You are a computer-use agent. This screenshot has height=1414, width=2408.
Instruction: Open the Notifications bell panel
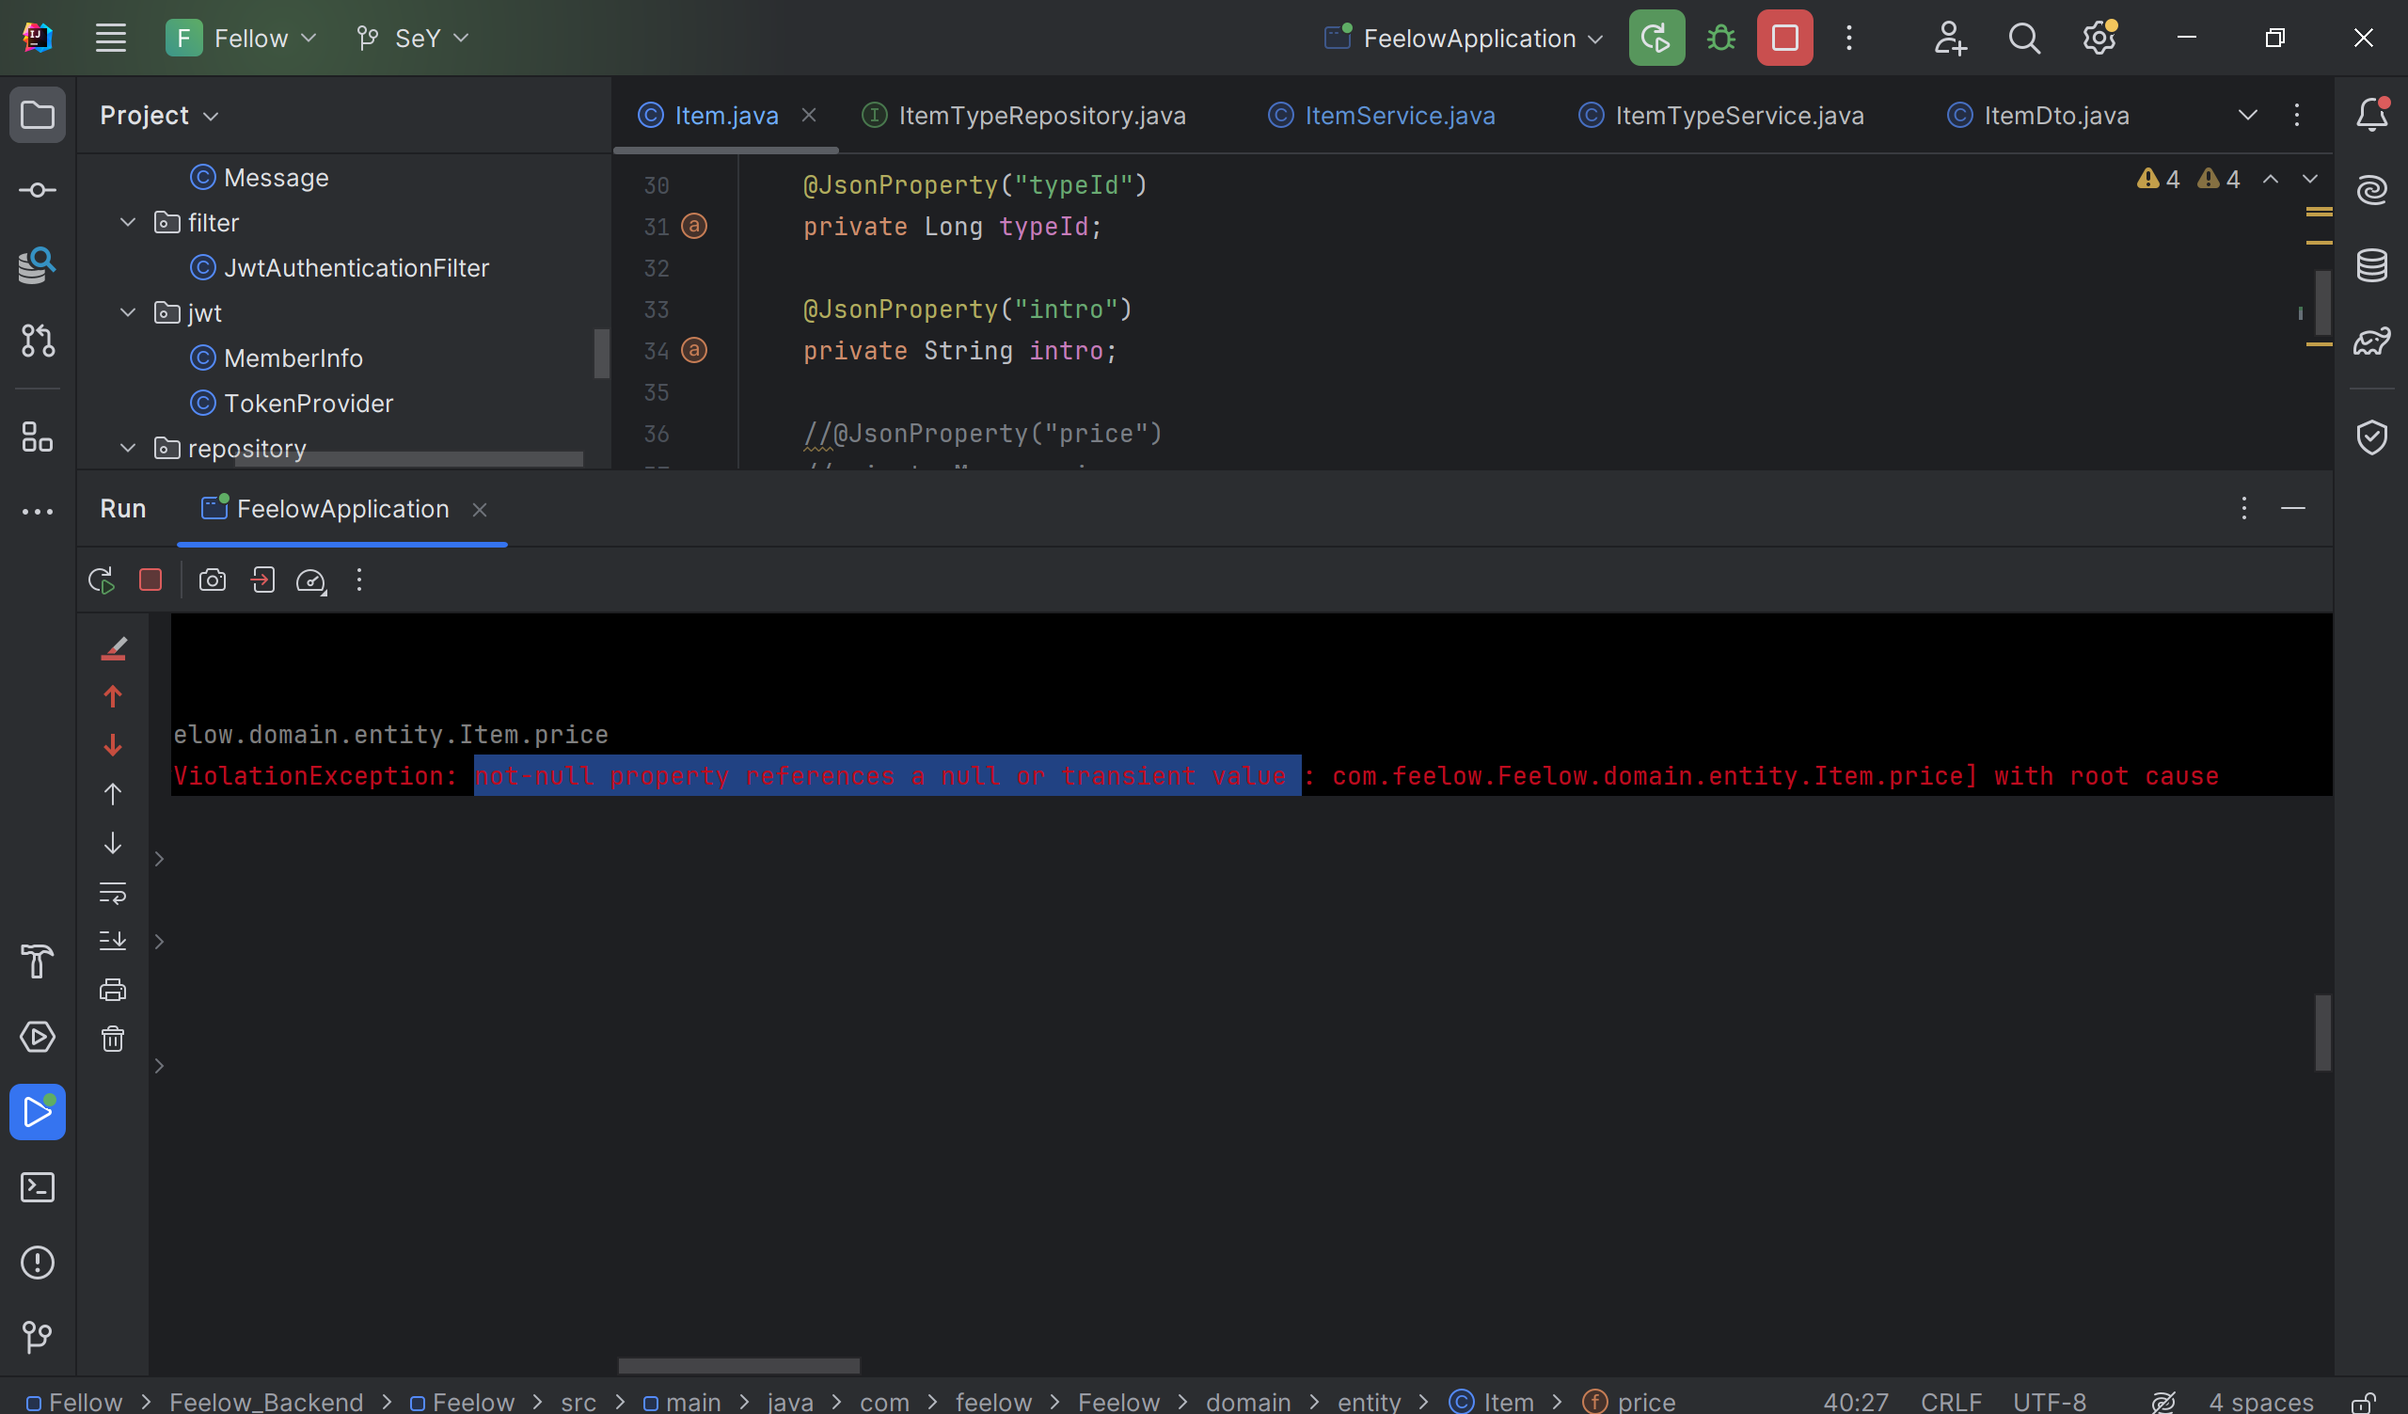pyautogui.click(x=2370, y=115)
